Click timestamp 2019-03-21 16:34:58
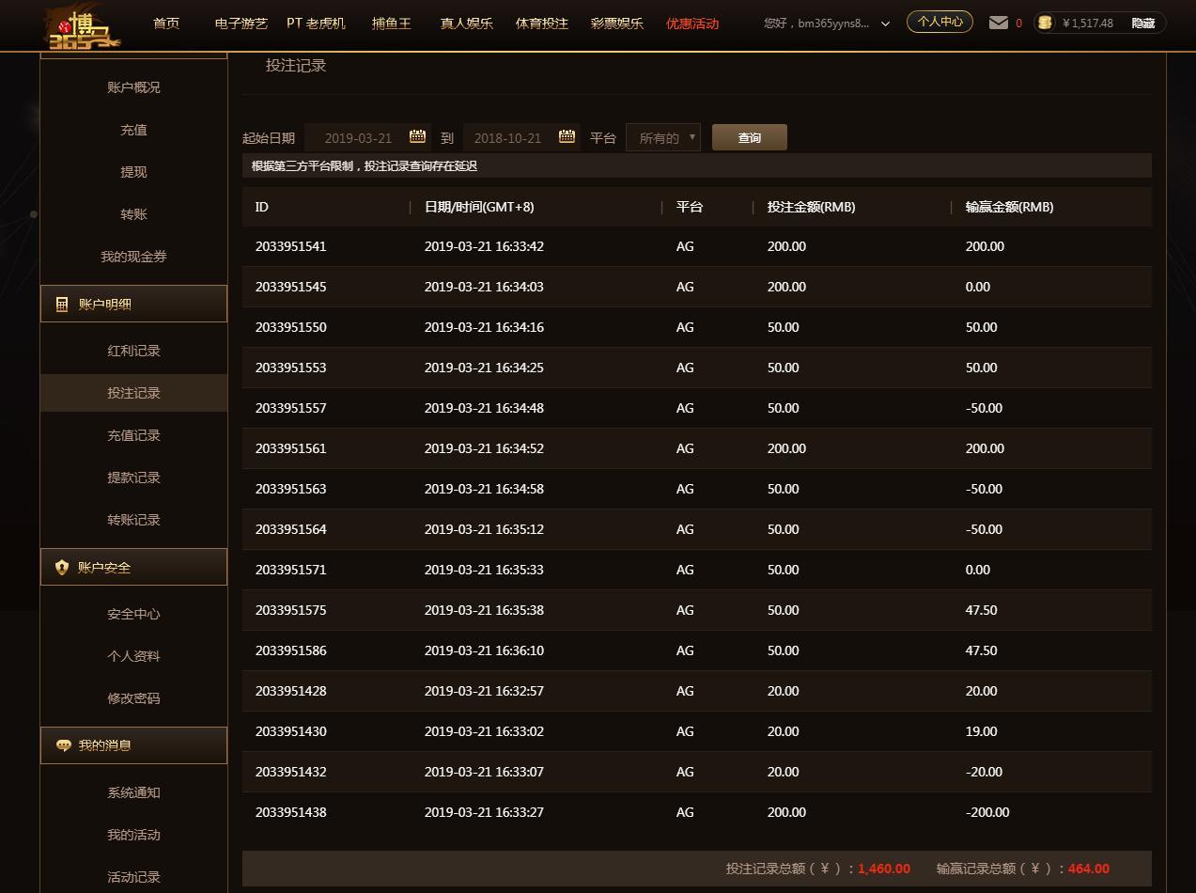Viewport: 1196px width, 893px height. coord(484,489)
